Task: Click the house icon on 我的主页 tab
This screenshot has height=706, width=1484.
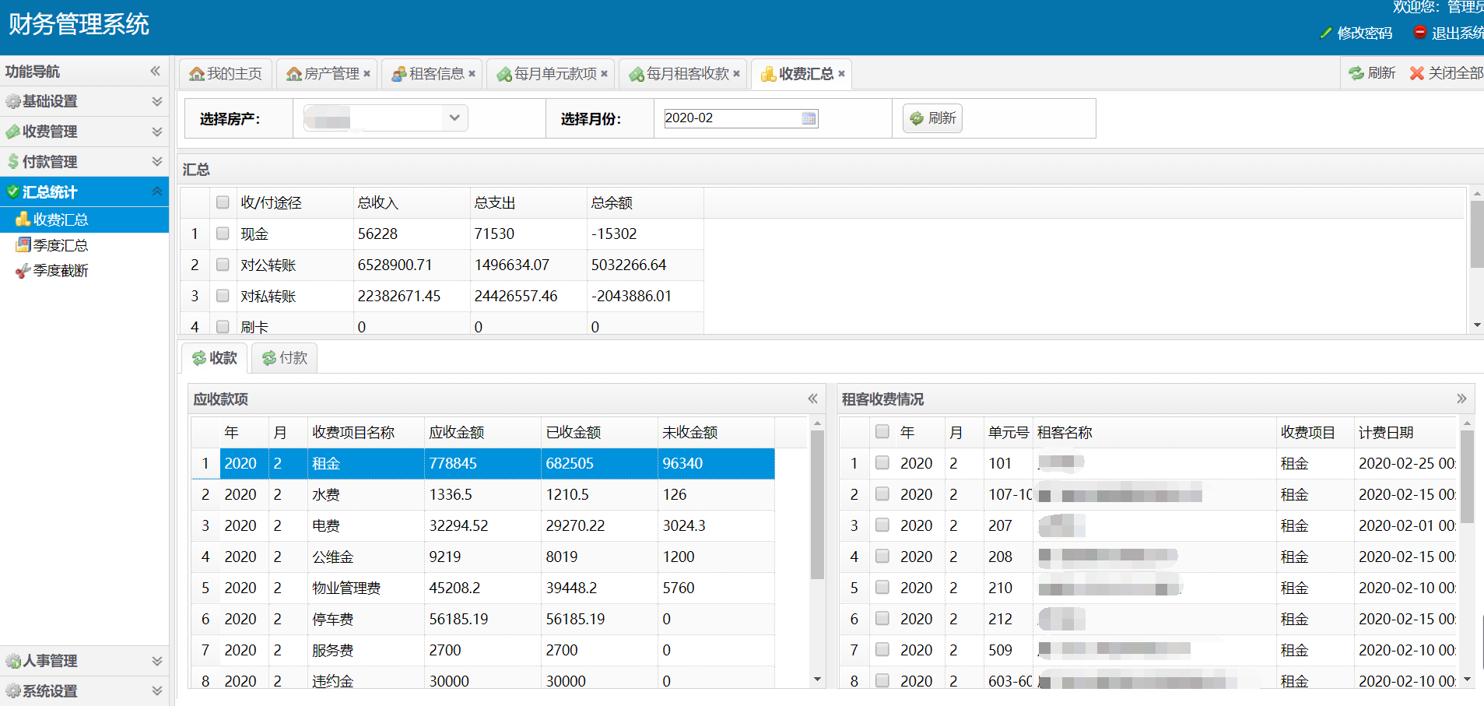Action: click(197, 74)
